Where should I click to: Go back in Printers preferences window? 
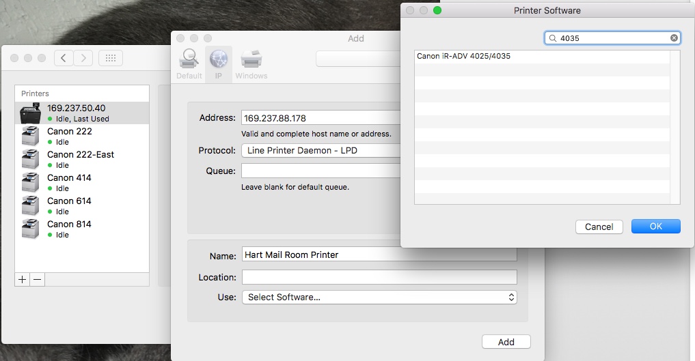(64, 58)
